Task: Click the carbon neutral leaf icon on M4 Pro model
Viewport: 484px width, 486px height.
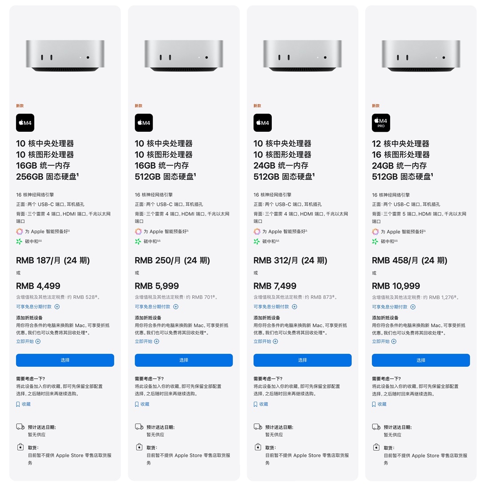Action: click(x=375, y=242)
